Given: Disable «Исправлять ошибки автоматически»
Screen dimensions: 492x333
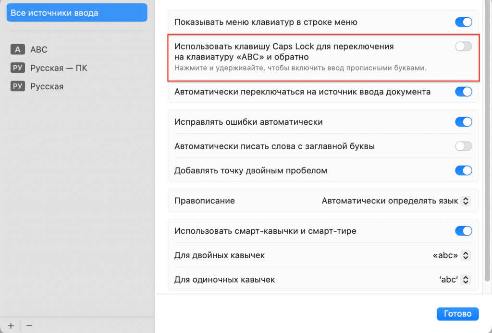Looking at the screenshot, I should (463, 122).
